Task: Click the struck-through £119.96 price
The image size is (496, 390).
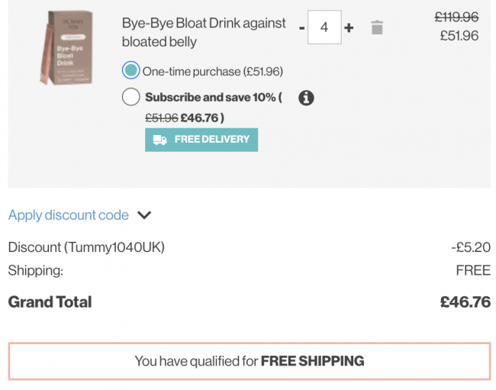Action: 456,17
